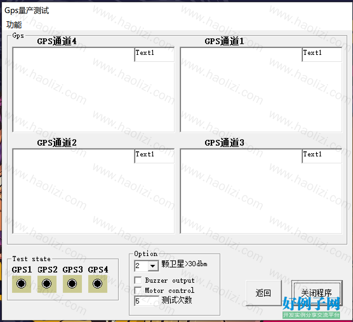Click Text1 box in GPS通道1

pyautogui.click(x=322, y=55)
